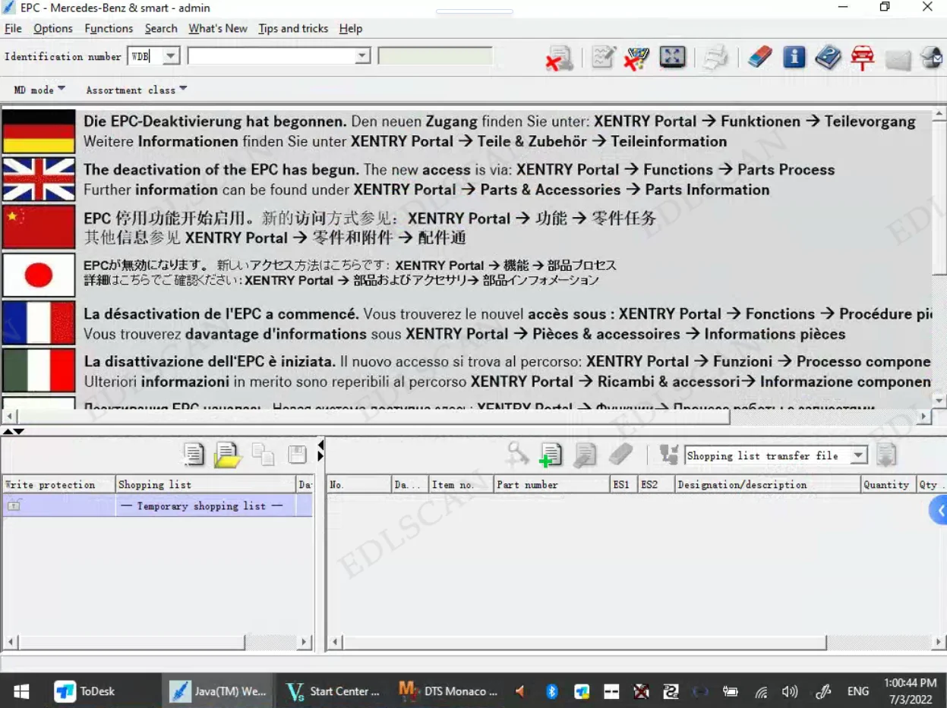This screenshot has height=708, width=947.
Task: Switch to Start Center taskbar item
Action: tap(333, 691)
